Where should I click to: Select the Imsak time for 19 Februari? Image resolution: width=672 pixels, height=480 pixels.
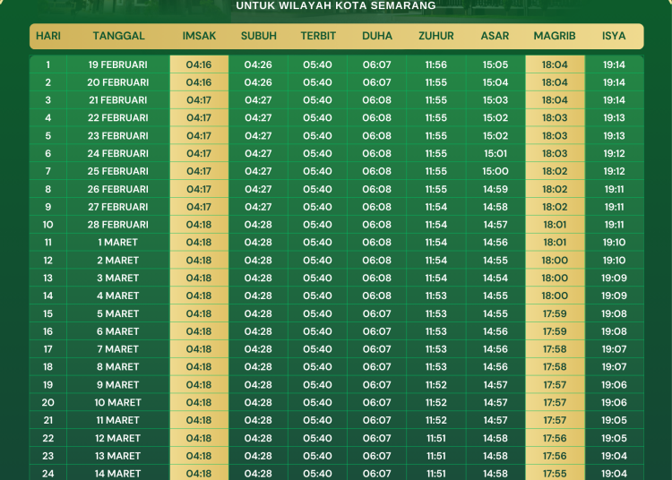click(199, 64)
